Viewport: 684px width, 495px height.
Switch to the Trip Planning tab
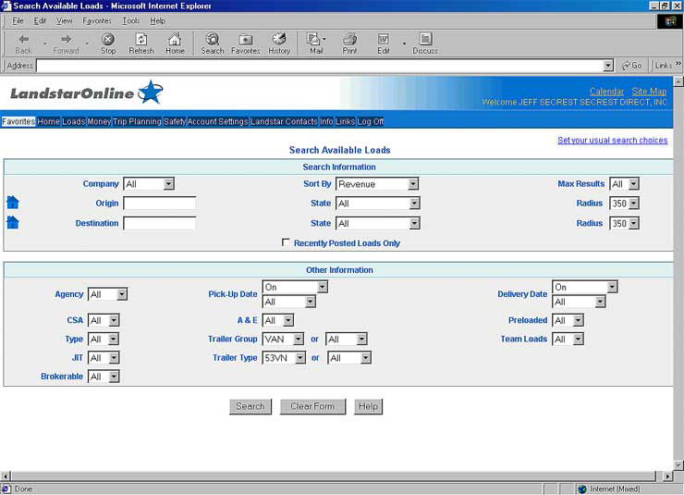coord(137,121)
